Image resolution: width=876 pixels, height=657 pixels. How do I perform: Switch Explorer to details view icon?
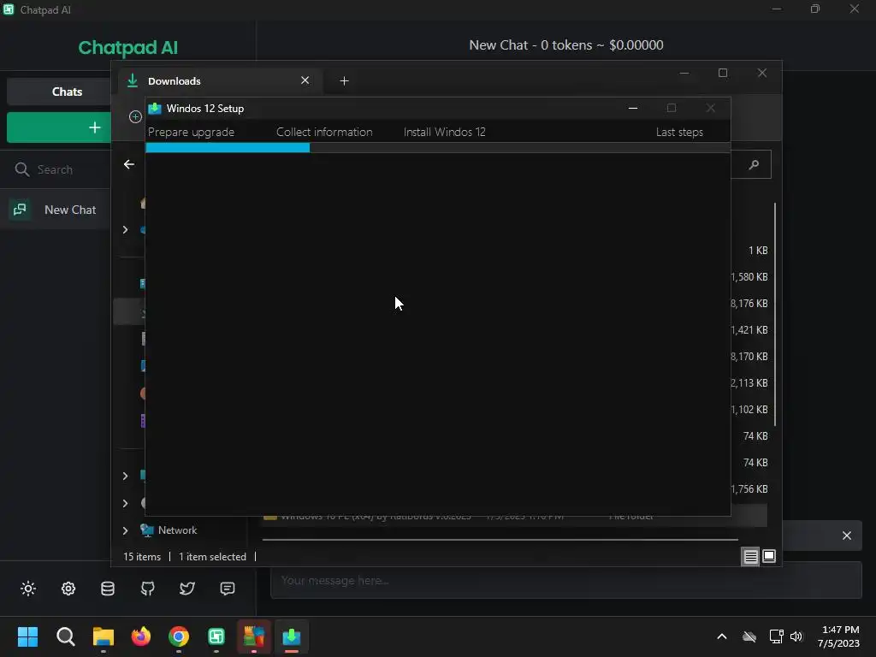[750, 556]
